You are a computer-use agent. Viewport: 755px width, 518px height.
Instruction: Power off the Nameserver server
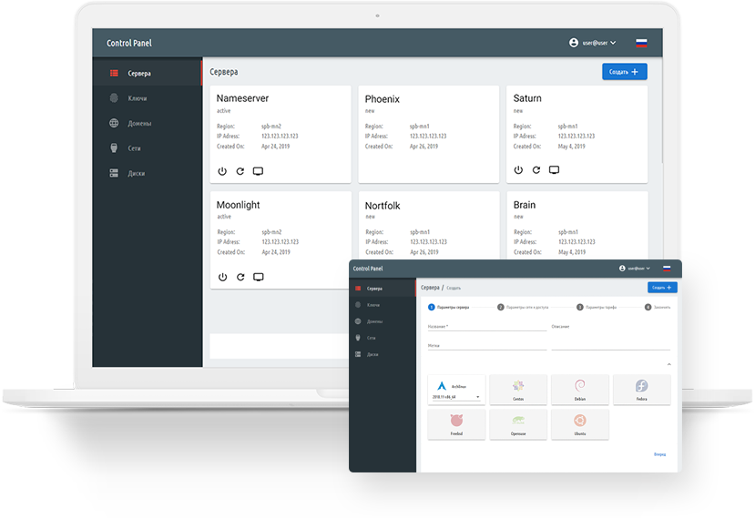(222, 171)
